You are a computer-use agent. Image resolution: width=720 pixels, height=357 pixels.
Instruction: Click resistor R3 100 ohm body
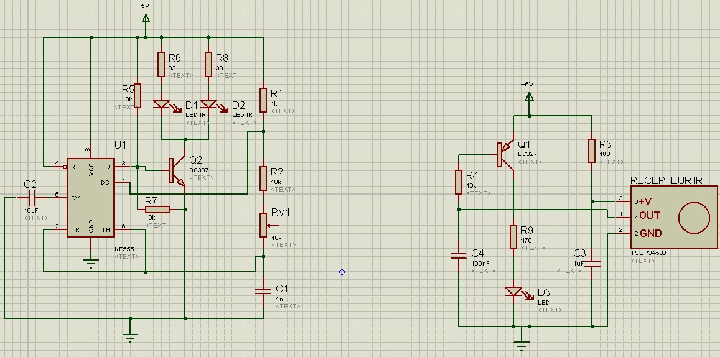coord(592,151)
